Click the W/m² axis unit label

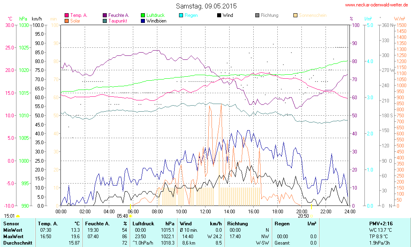click(x=399, y=18)
